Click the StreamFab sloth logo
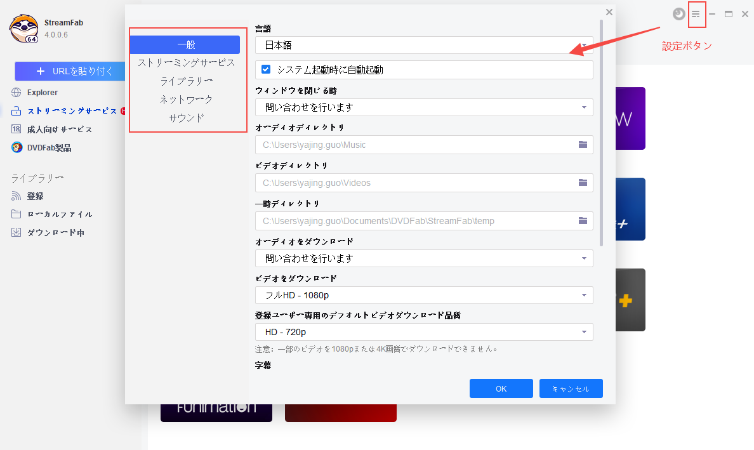The width and height of the screenshot is (754, 450). [24, 29]
